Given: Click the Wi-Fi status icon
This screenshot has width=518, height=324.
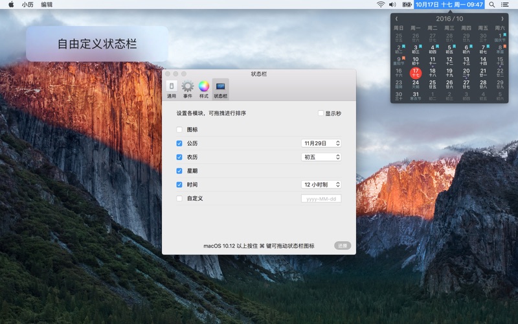Looking at the screenshot, I should click(381, 5).
